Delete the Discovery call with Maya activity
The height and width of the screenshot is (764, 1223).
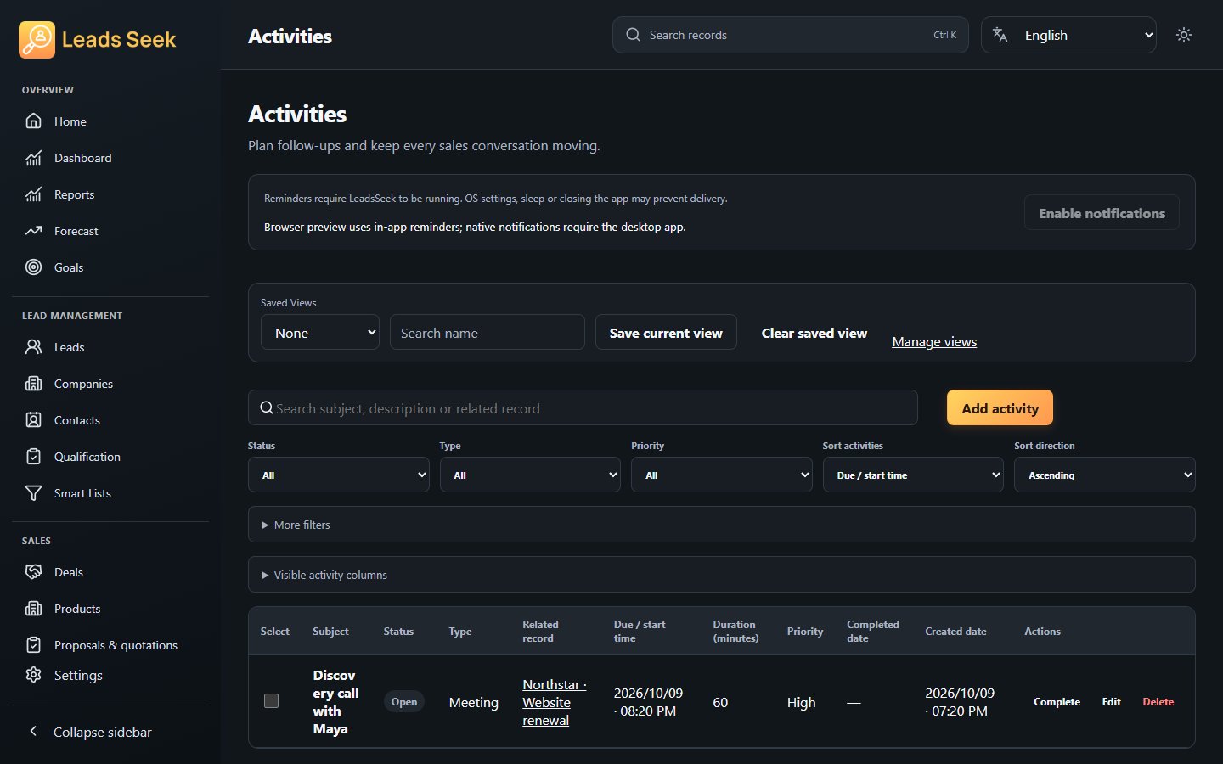coord(1158,701)
